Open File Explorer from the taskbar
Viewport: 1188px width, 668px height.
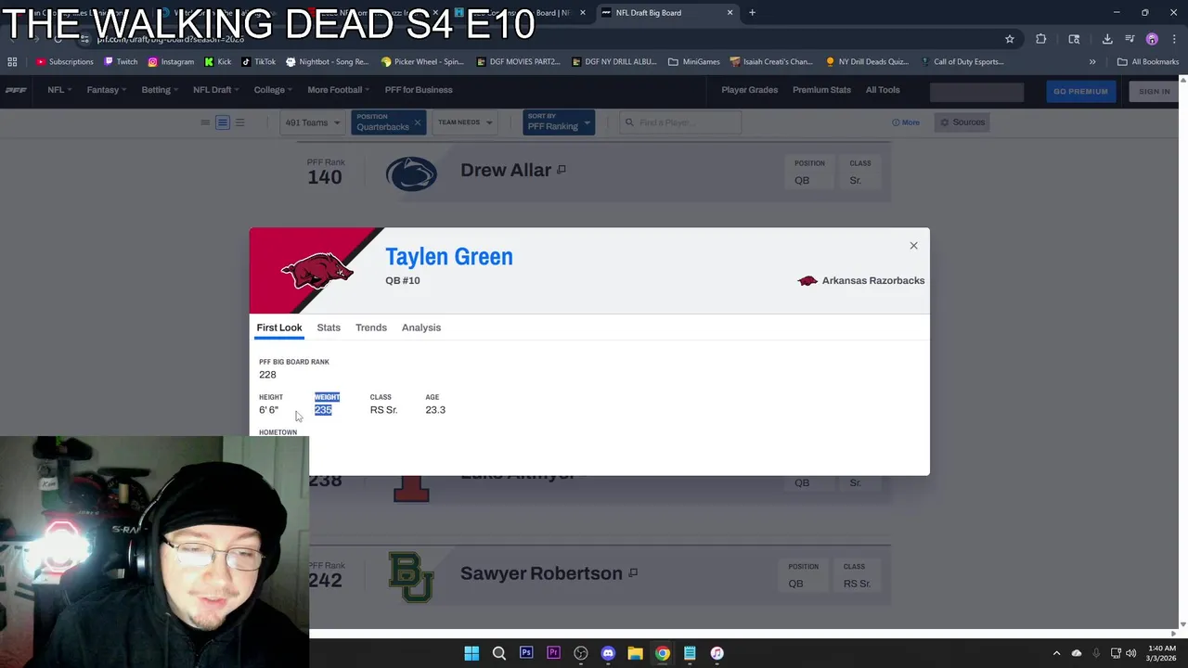tap(635, 653)
